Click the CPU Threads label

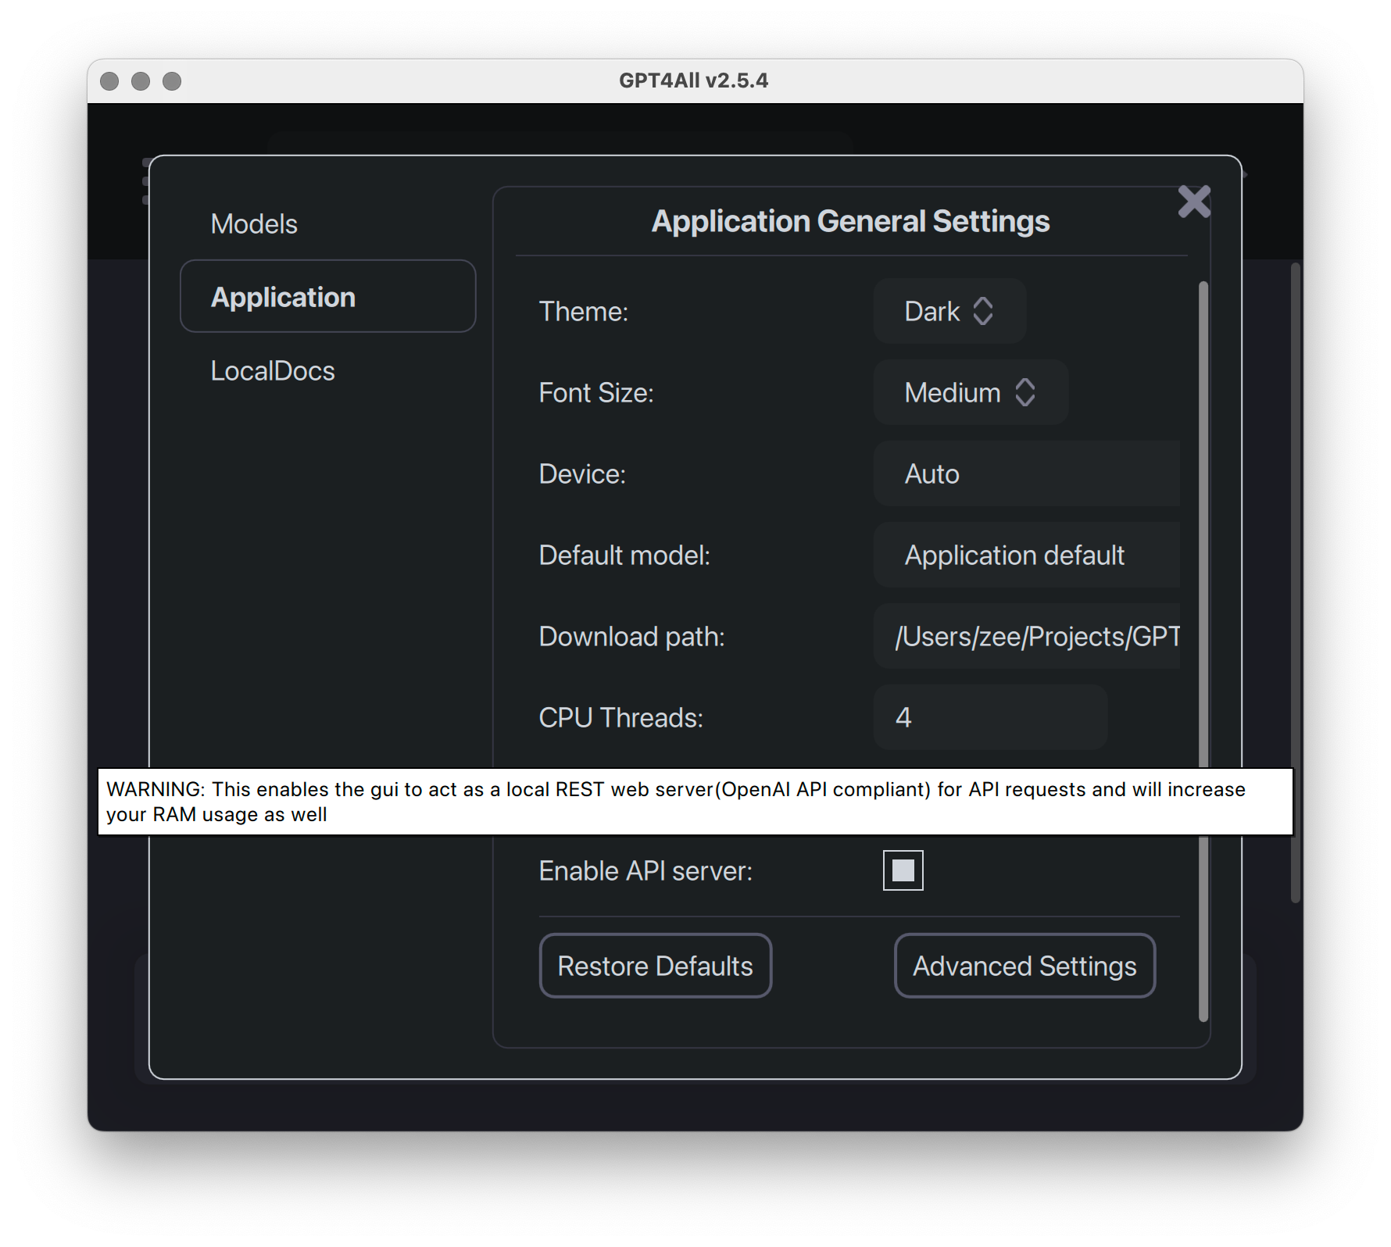(x=621, y=717)
